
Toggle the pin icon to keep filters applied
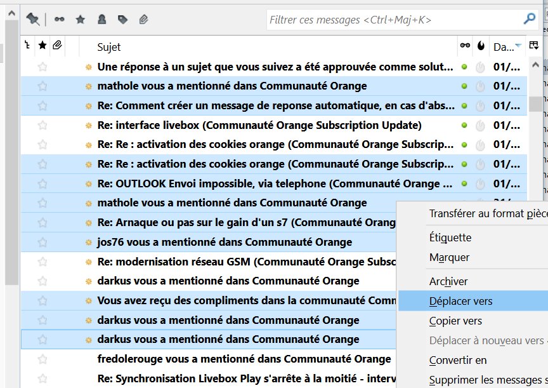tap(32, 20)
